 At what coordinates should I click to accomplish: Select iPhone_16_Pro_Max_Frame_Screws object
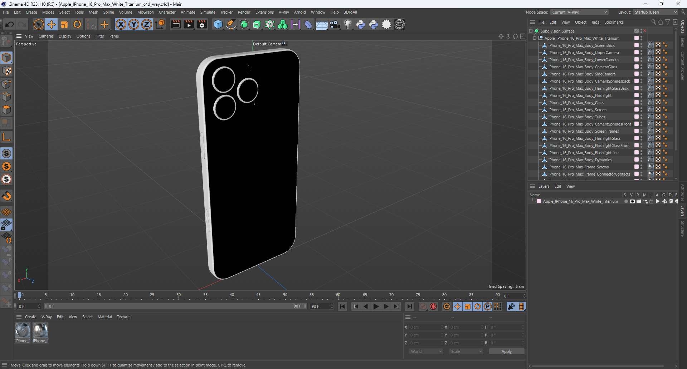click(578, 167)
